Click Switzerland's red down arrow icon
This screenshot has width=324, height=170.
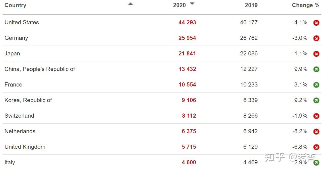coord(316,116)
